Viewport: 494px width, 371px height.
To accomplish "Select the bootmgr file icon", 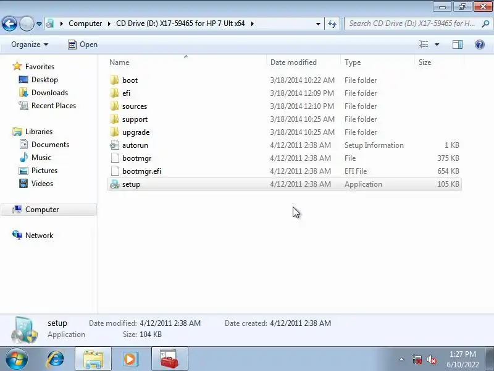I will (115, 158).
